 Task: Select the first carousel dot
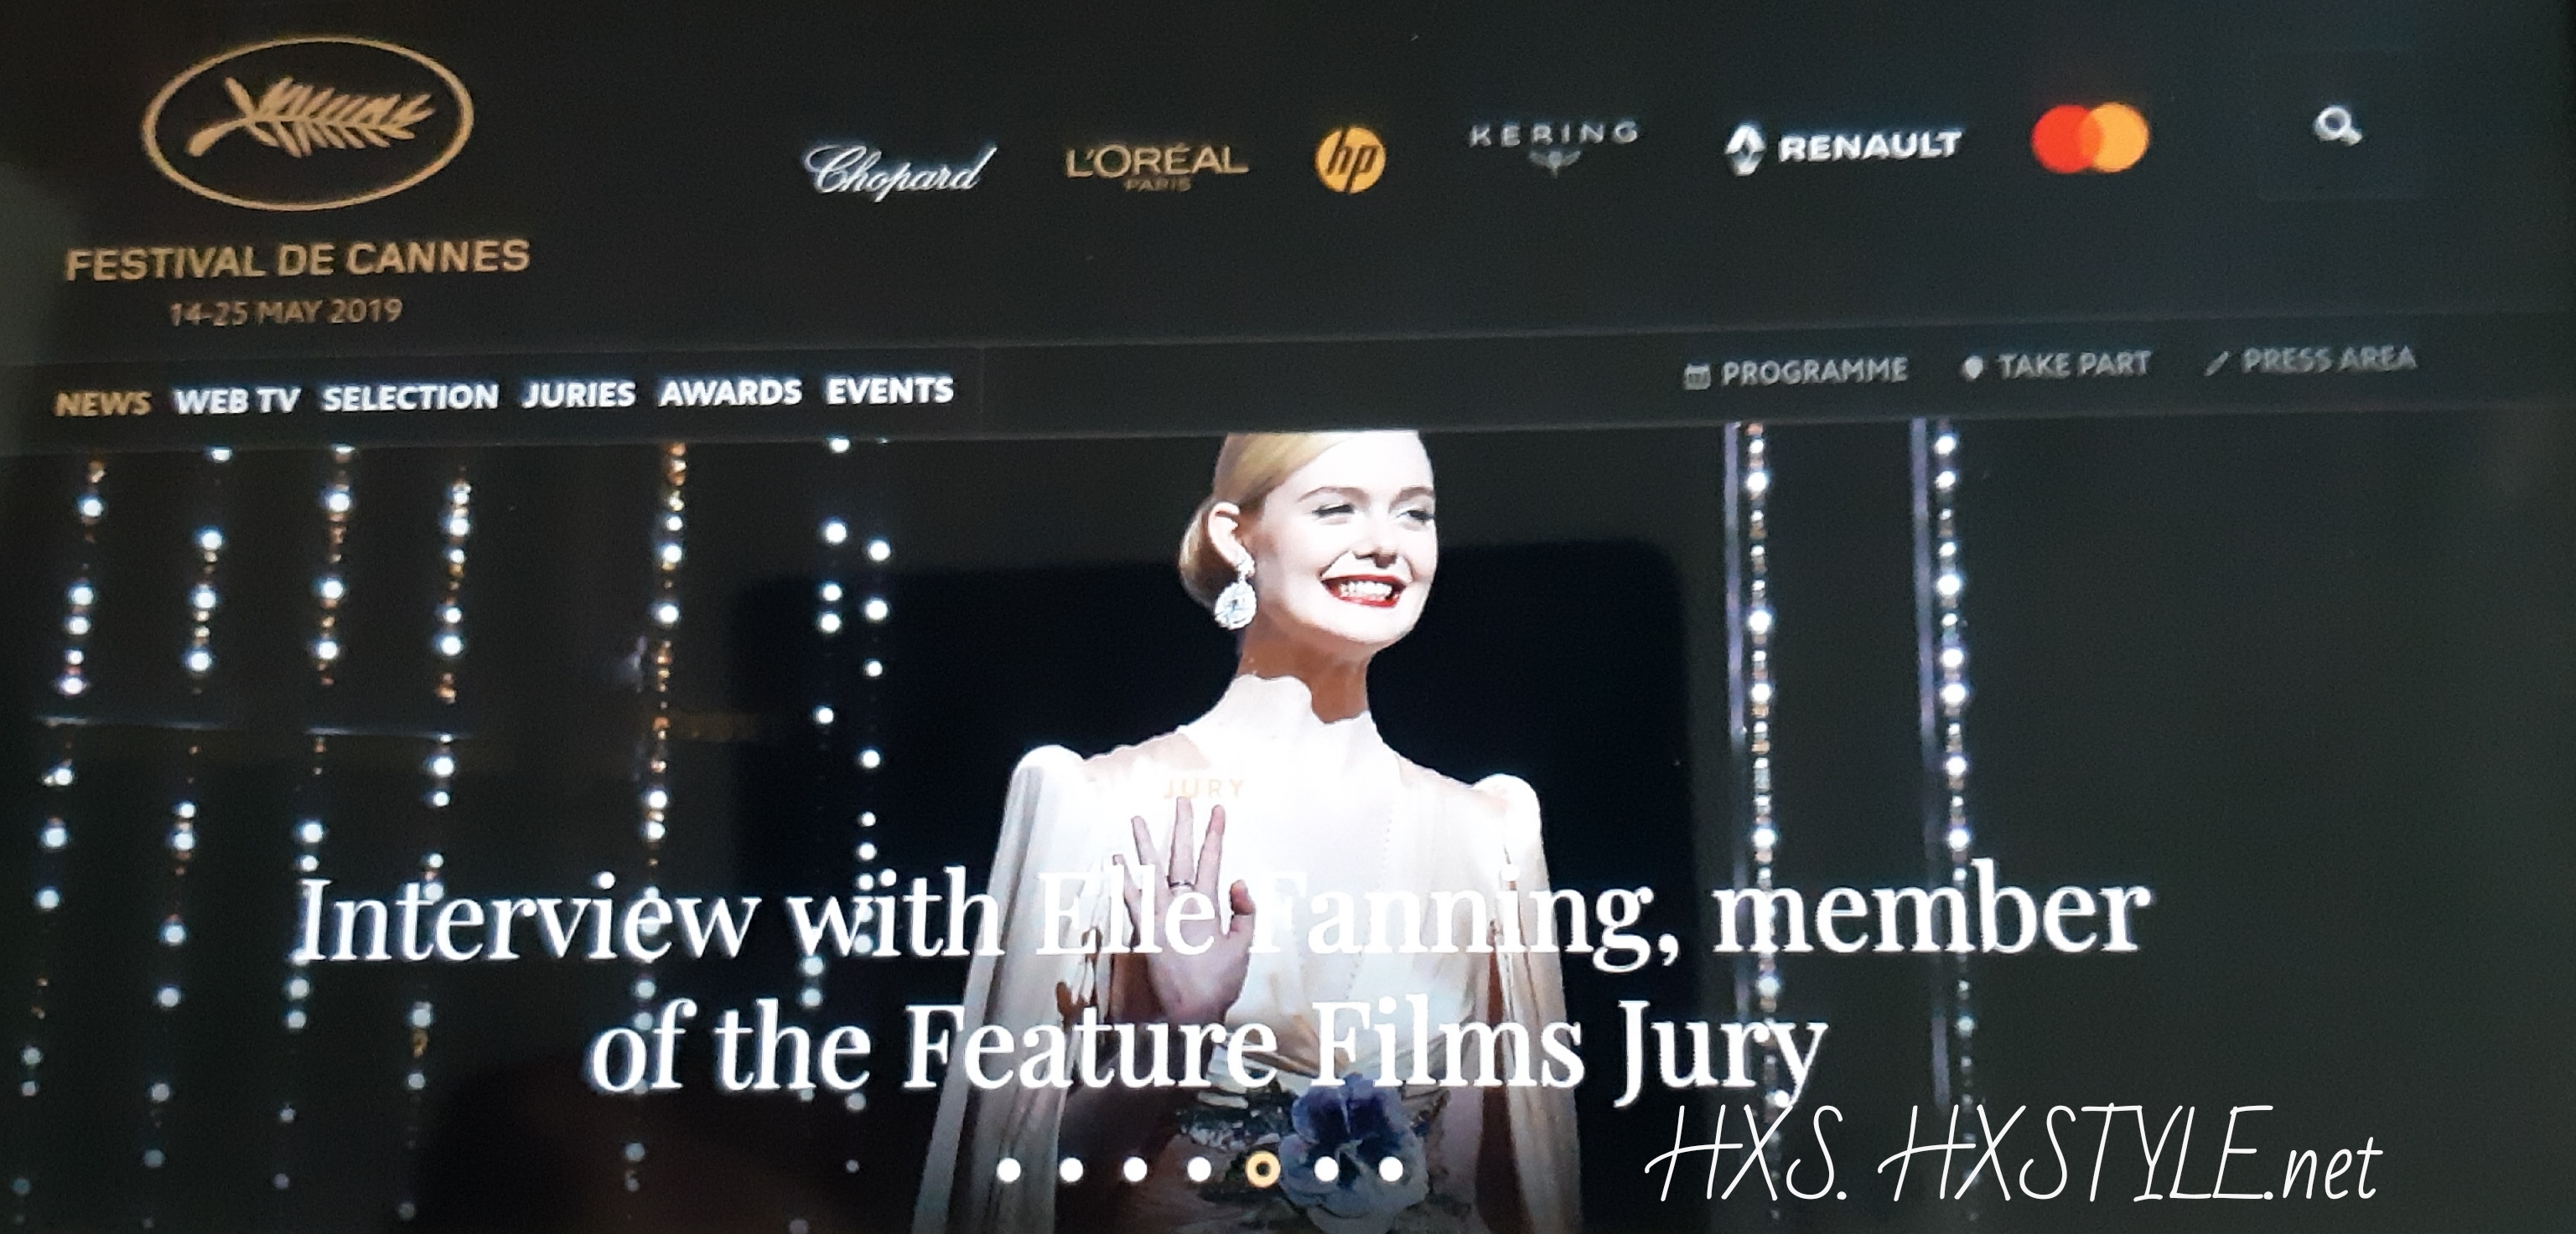(1009, 1169)
